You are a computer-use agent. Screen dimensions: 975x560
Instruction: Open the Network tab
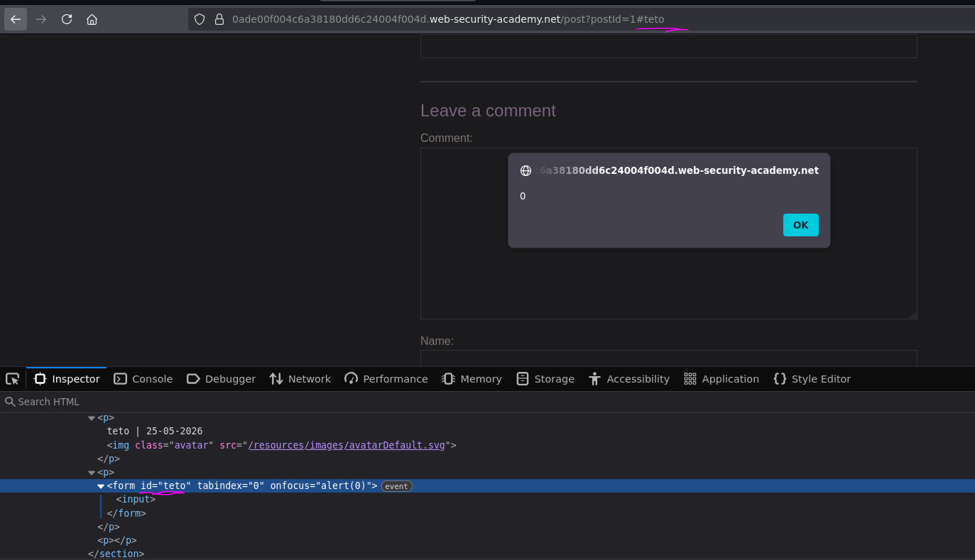(300, 379)
